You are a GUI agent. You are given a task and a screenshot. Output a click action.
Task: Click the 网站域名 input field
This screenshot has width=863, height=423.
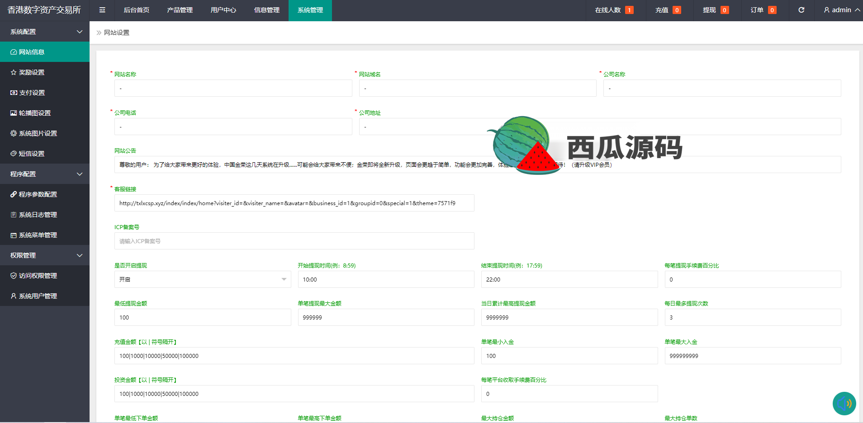478,88
